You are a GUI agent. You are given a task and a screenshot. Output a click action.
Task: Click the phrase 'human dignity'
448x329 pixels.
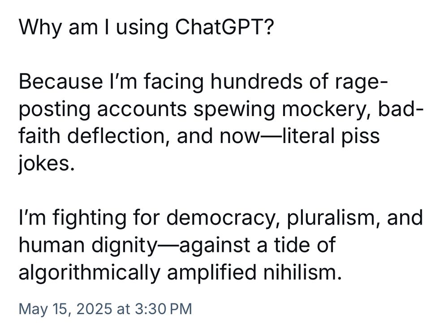pyautogui.click(x=88, y=245)
